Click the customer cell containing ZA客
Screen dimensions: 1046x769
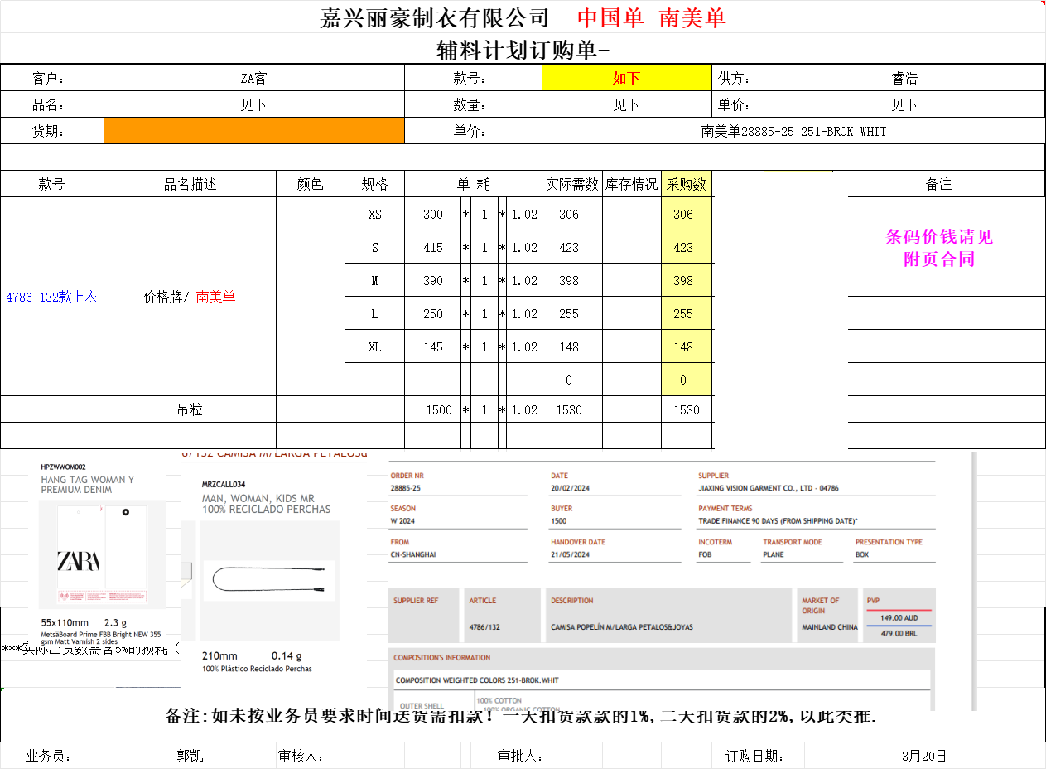click(x=253, y=78)
